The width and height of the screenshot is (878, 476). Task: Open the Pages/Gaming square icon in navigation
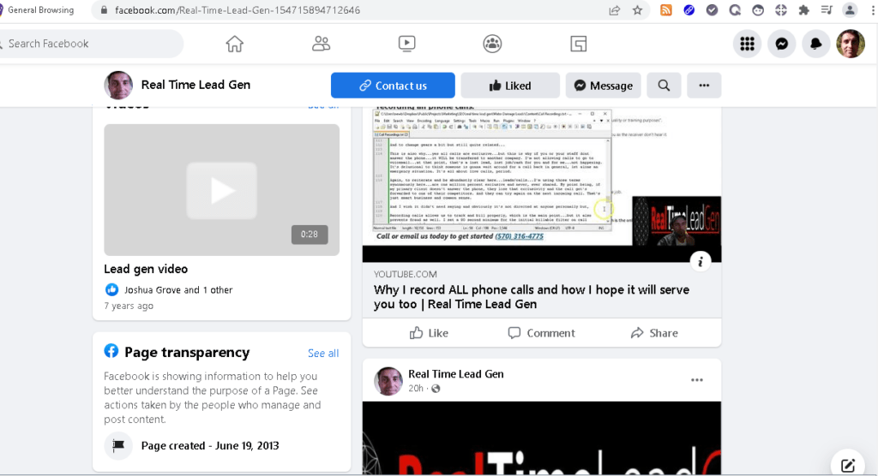tap(579, 44)
